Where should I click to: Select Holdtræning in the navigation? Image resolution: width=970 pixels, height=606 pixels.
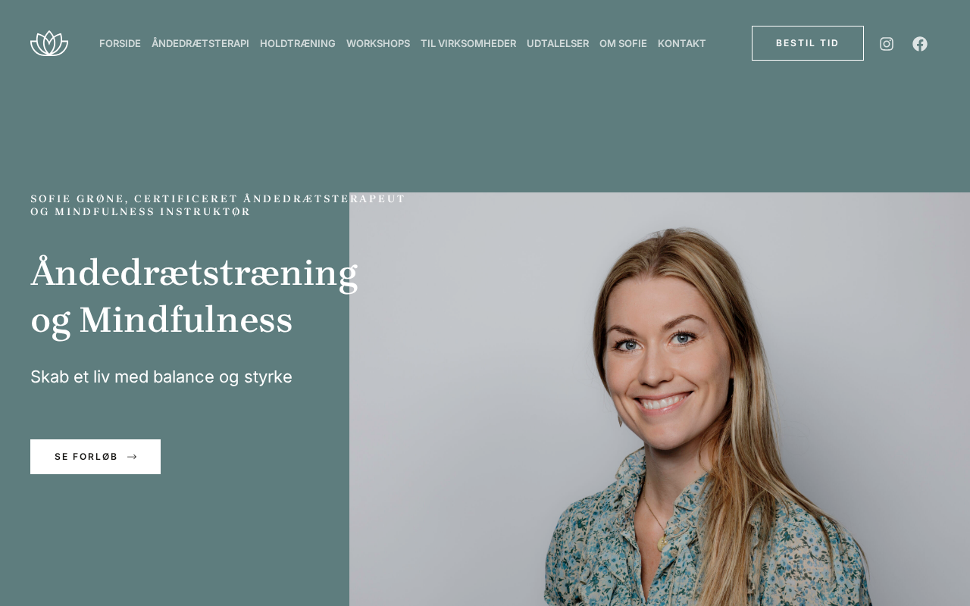(x=298, y=43)
